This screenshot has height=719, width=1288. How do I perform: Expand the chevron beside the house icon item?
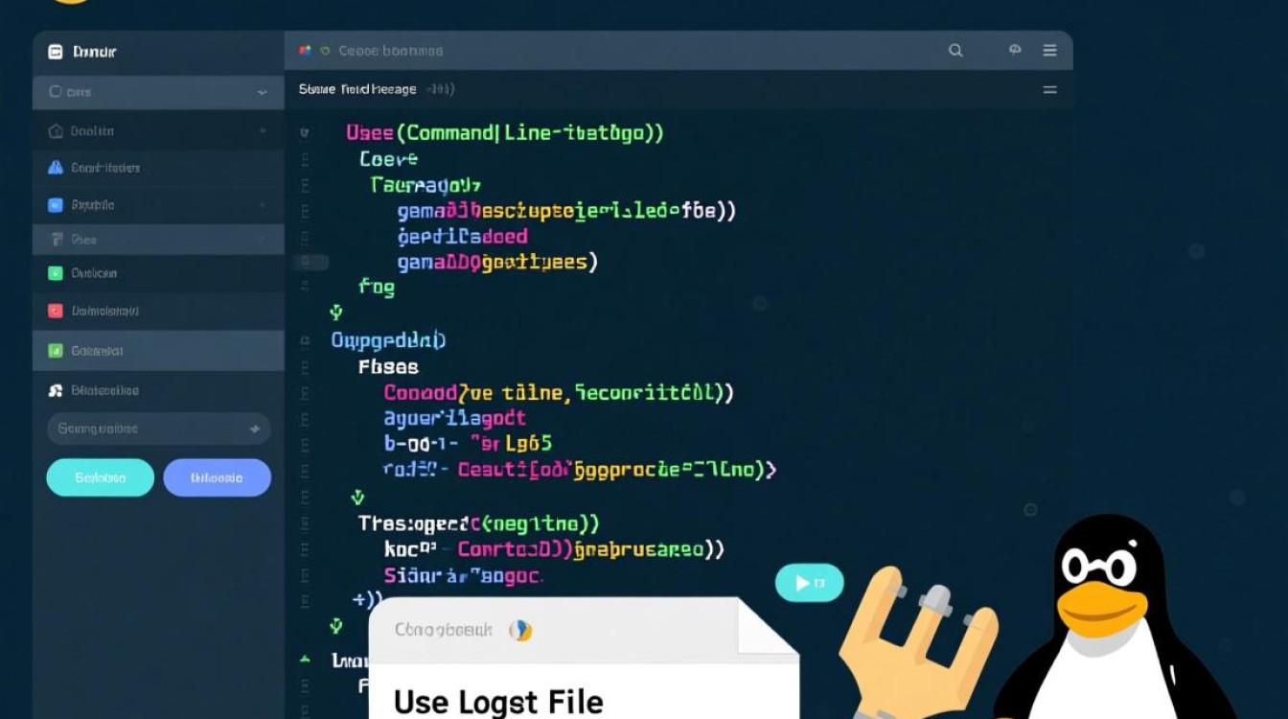tap(262, 130)
